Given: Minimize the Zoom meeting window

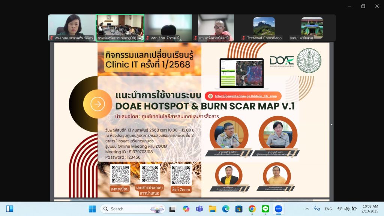Looking at the screenshot, I should click(349, 6).
